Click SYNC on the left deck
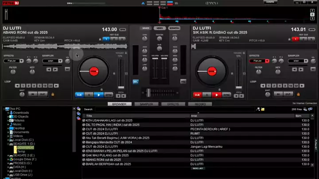Image resolution: width=319 pixels, height=179 pixels. 109,95
